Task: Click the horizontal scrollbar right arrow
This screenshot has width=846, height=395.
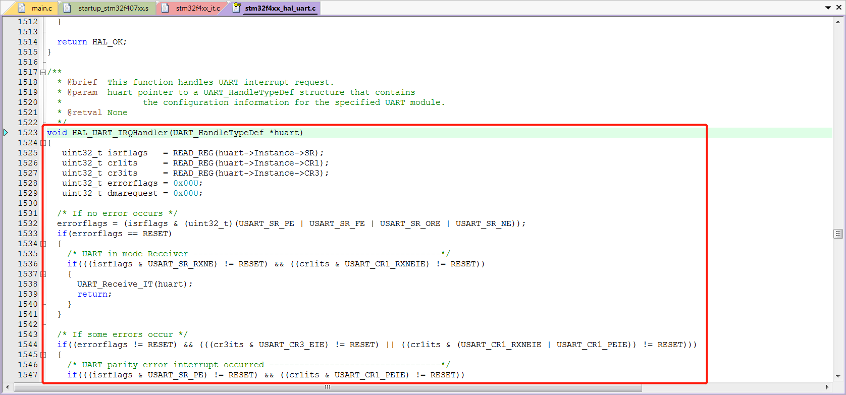Action: 827,387
